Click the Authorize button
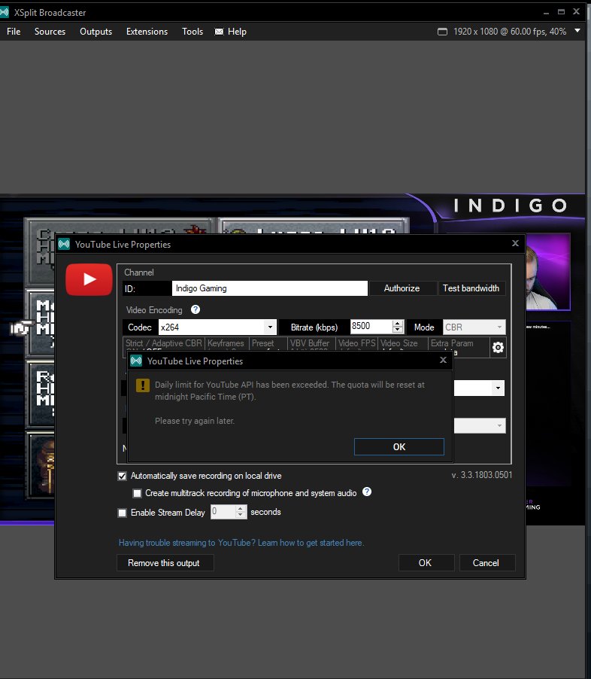 click(402, 288)
